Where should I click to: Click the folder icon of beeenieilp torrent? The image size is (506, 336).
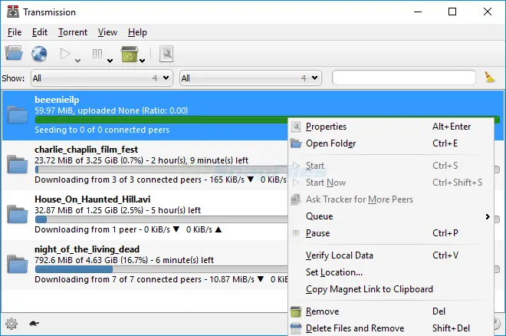17,114
